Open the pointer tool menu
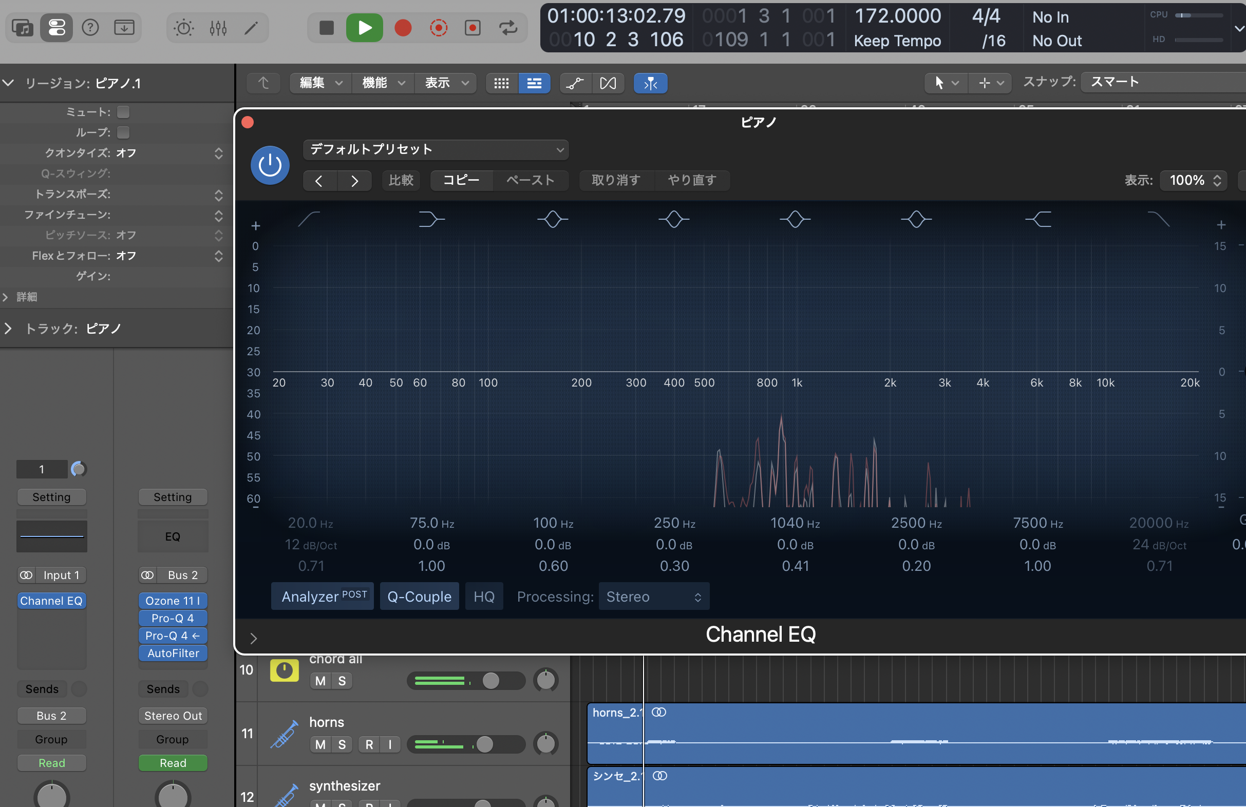 [946, 83]
